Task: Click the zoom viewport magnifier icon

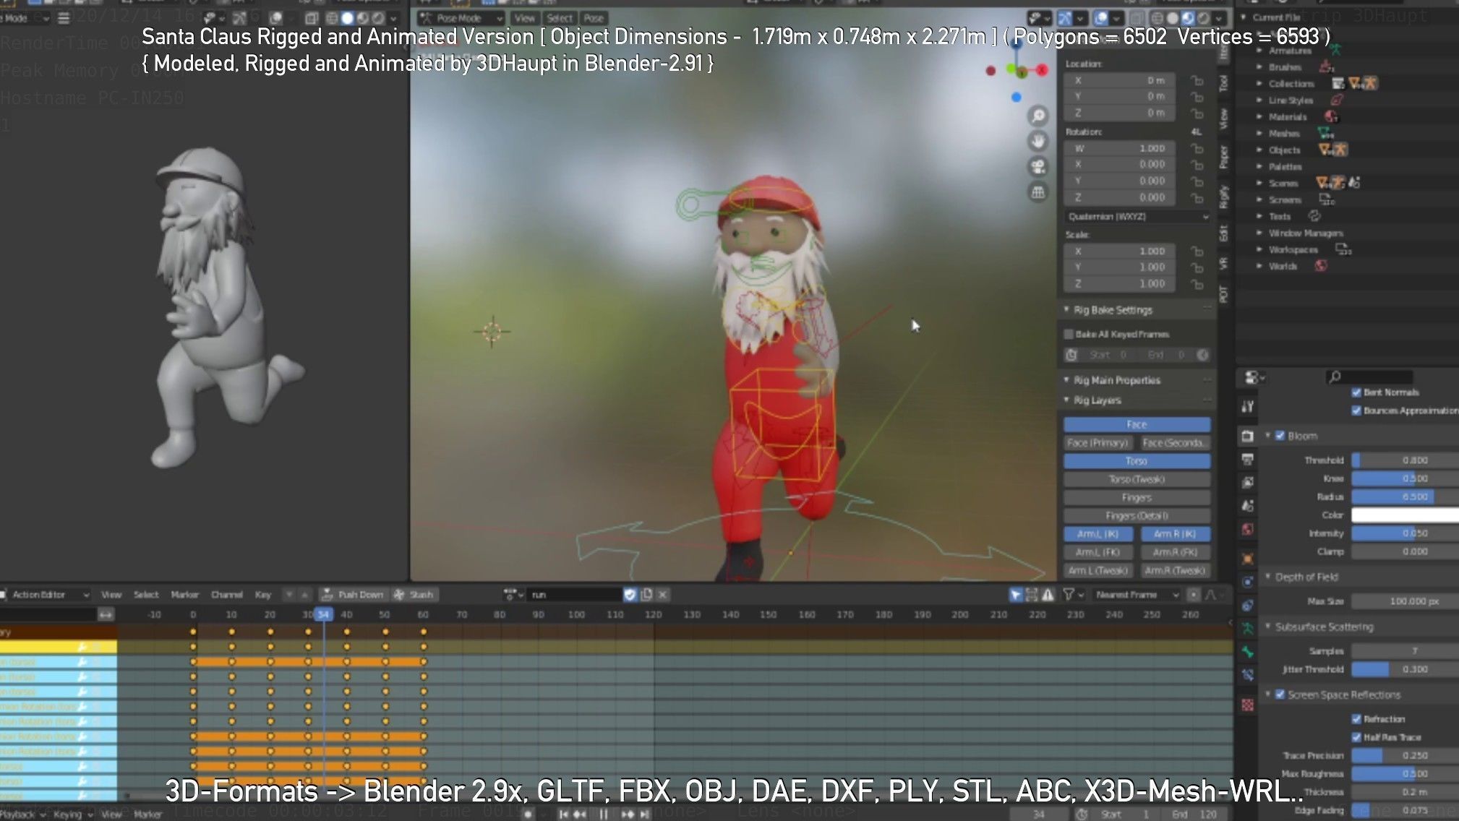Action: pos(1038,116)
